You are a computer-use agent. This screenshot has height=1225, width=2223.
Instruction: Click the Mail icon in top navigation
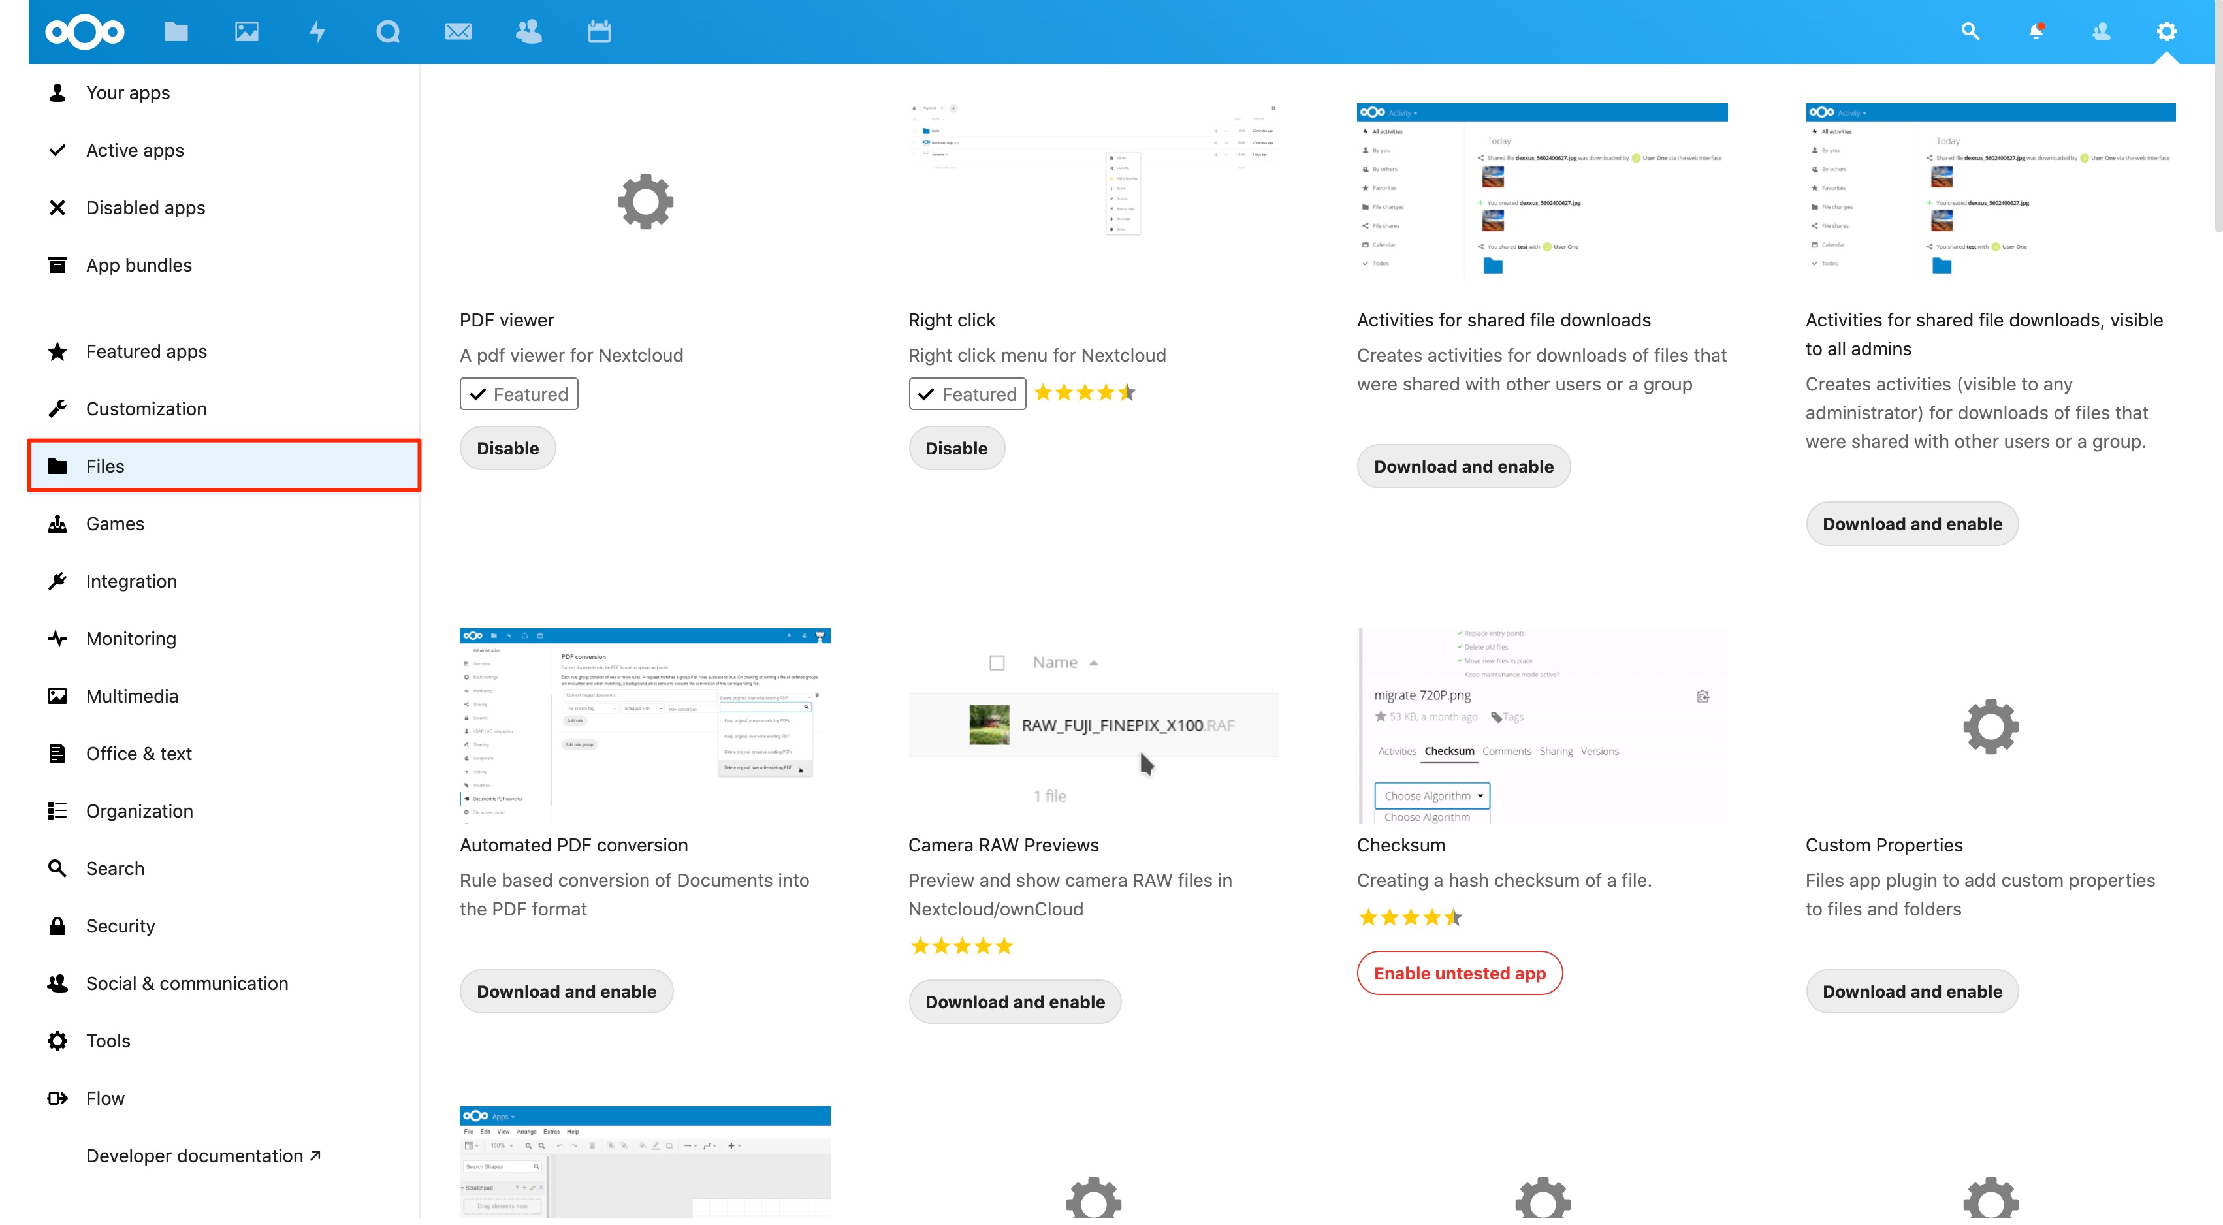click(x=457, y=30)
